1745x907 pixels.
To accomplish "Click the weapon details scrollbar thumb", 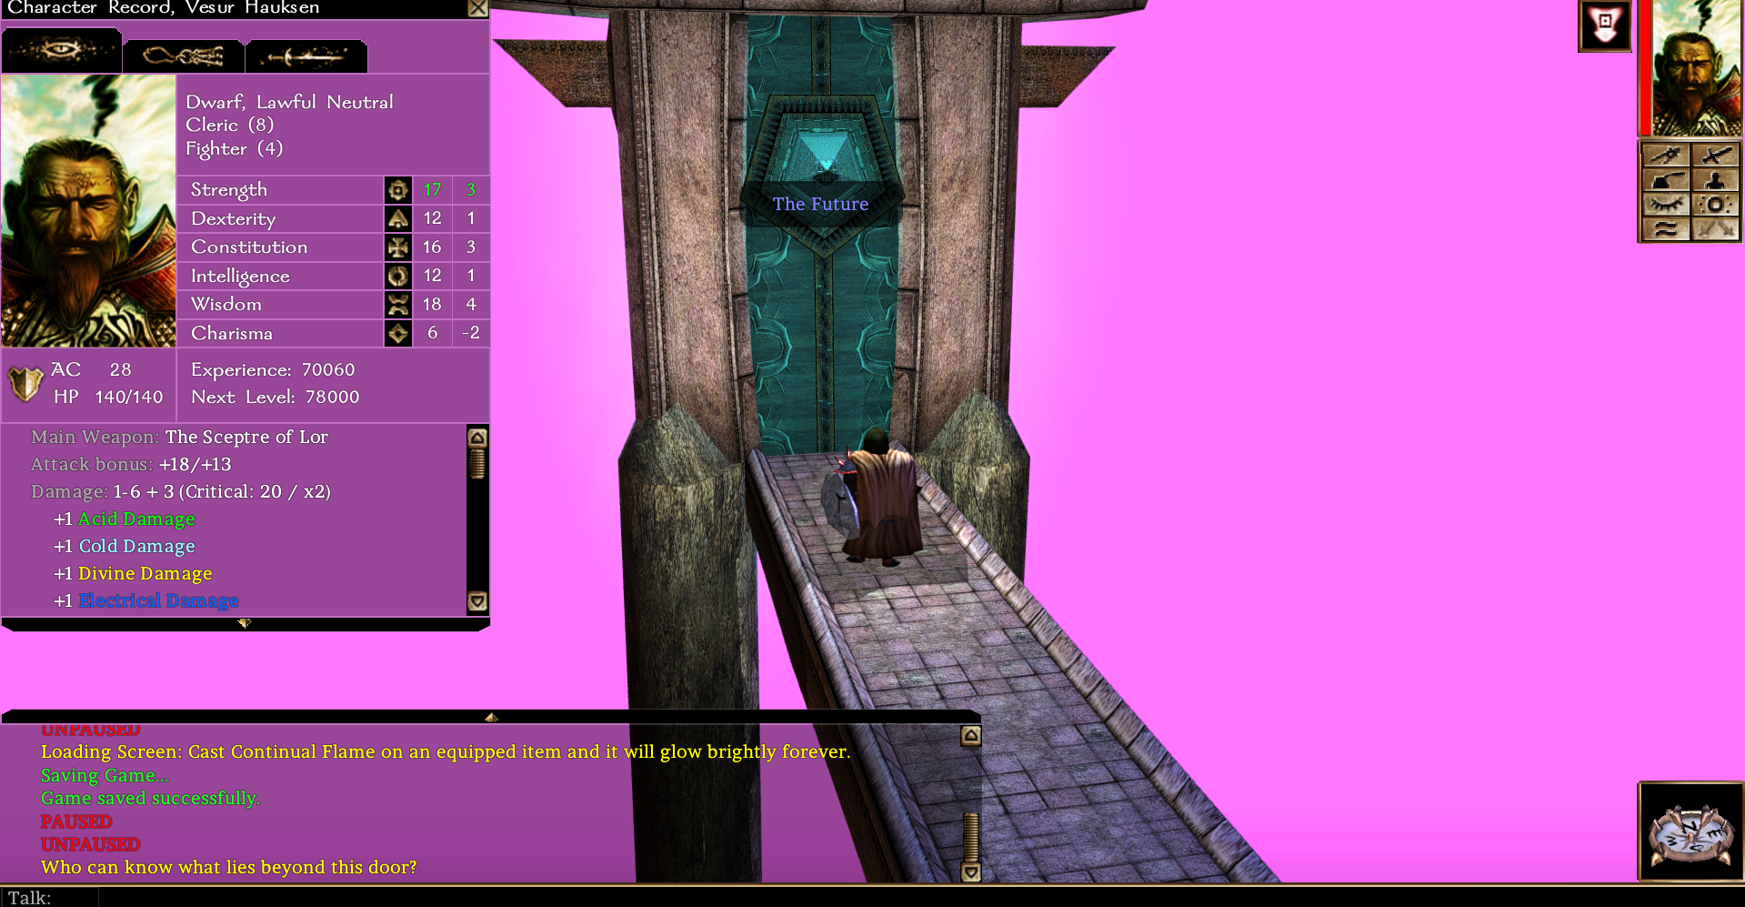I will click(x=477, y=464).
